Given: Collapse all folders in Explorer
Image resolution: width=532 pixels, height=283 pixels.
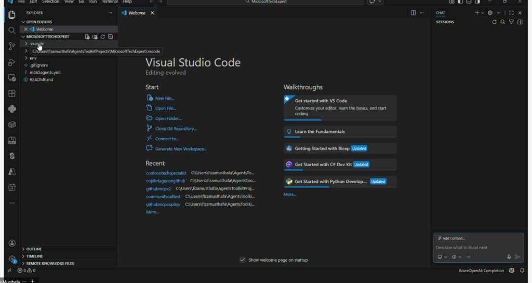Looking at the screenshot, I should 111,37.
